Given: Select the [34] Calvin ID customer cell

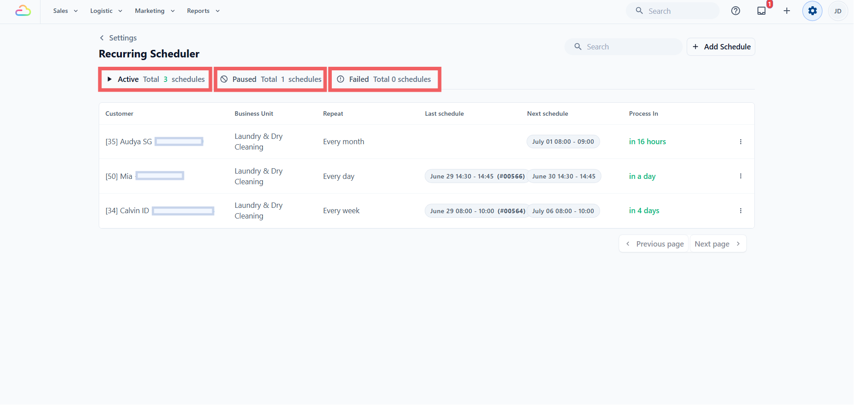Looking at the screenshot, I should click(x=160, y=211).
